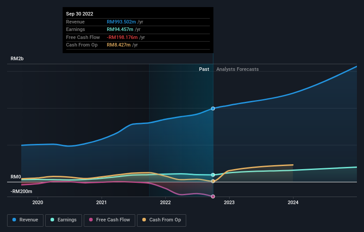Click the RM2b y-axis label
364x232 pixels.
(x=17, y=58)
